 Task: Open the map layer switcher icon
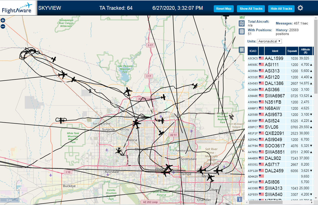coord(242,23)
